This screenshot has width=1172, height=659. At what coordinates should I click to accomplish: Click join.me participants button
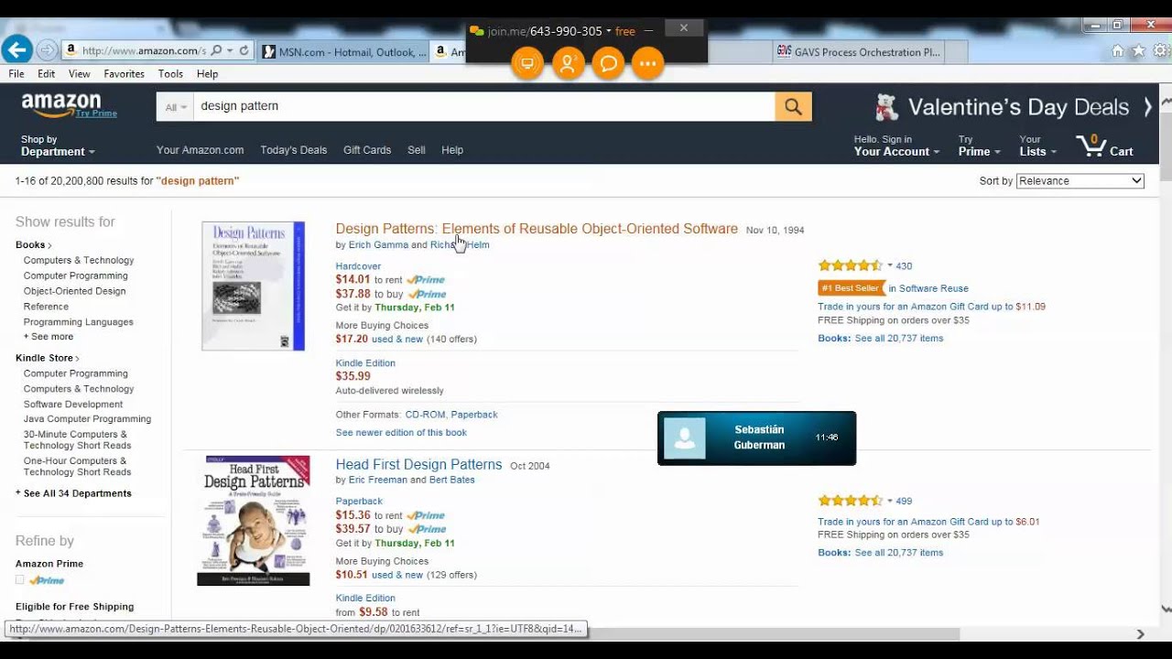coord(568,63)
